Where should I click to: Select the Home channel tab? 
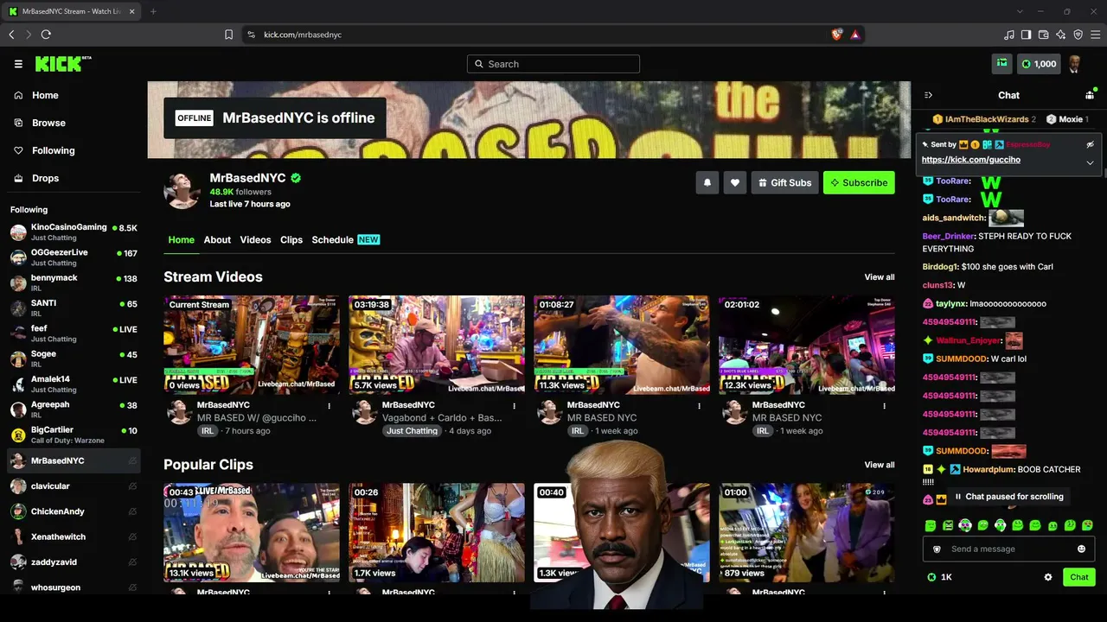coord(181,239)
